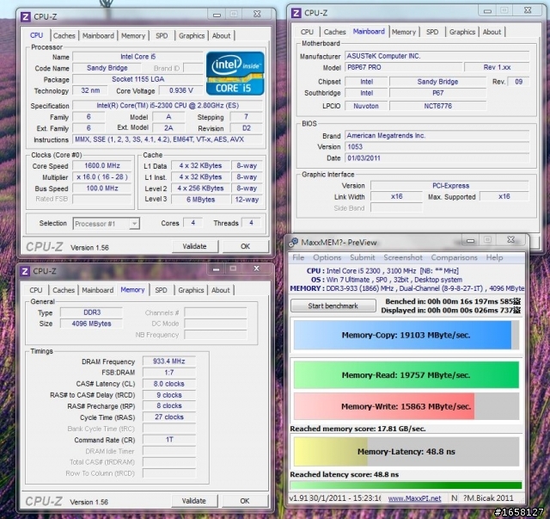Select SPD tab in the processor CPU-Z window
This screenshot has width=550, height=519.
[x=162, y=36]
